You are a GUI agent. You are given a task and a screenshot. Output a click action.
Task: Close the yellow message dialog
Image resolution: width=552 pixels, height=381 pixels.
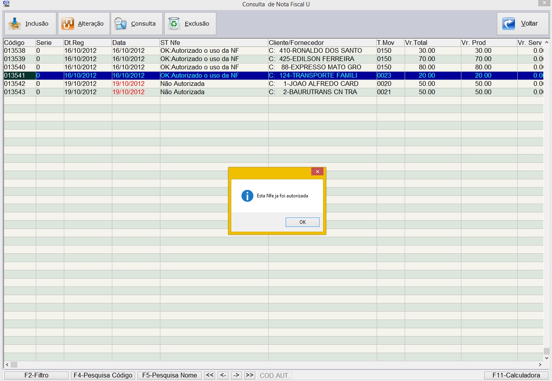coord(317,171)
